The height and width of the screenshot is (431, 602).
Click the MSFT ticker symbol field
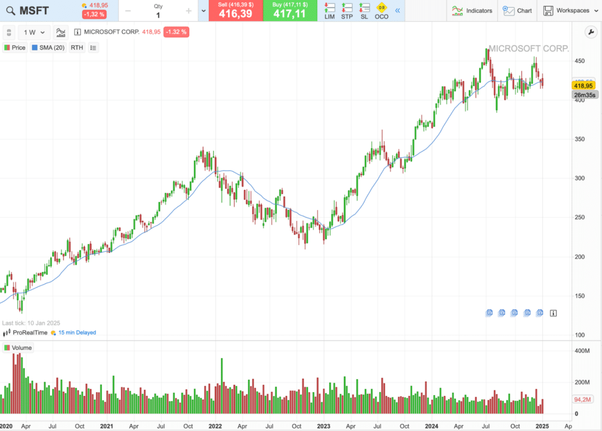34,11
